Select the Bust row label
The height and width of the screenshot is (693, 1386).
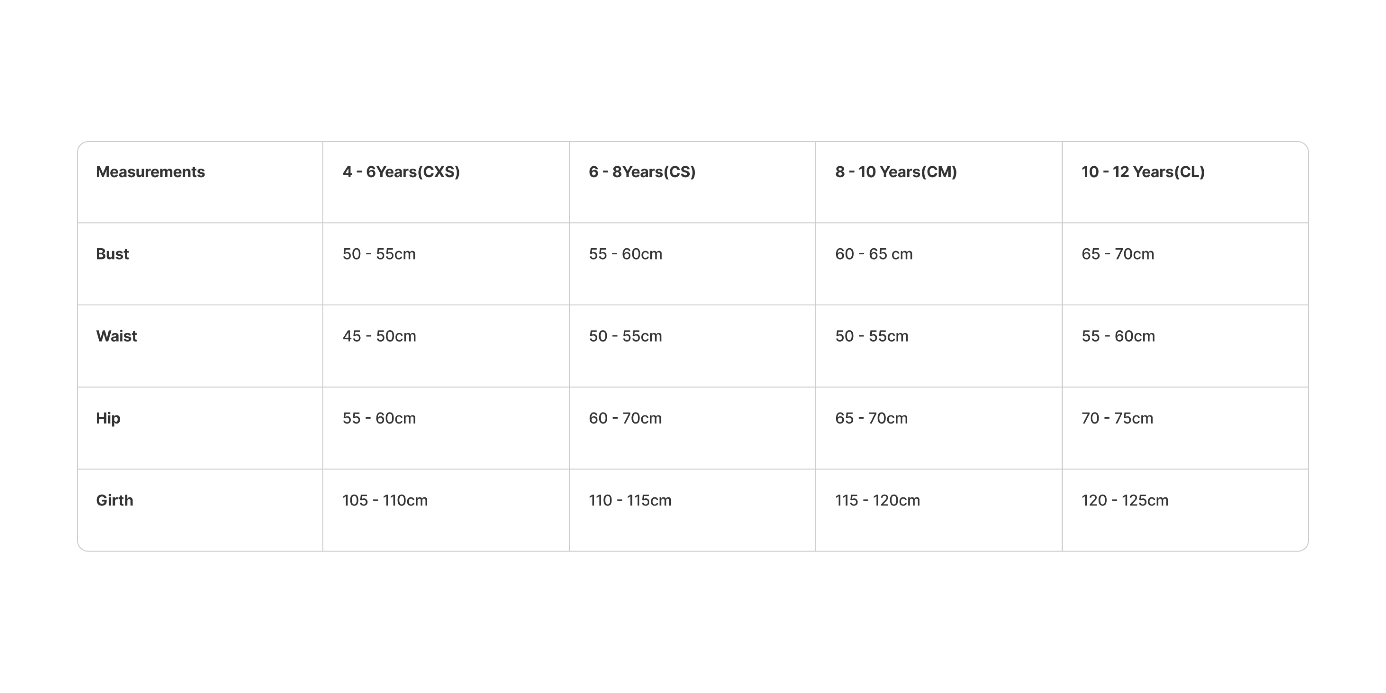[x=112, y=254]
